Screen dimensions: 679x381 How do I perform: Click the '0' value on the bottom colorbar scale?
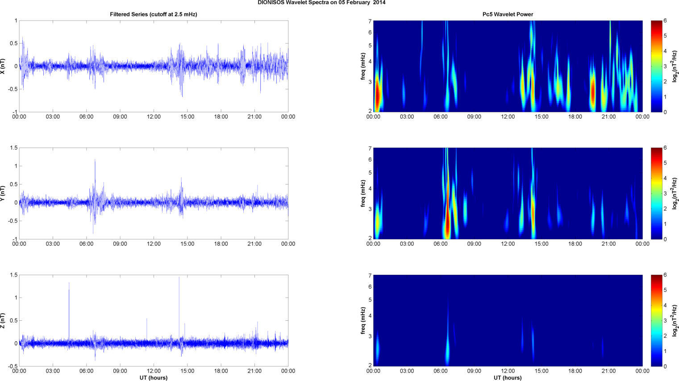click(x=665, y=366)
